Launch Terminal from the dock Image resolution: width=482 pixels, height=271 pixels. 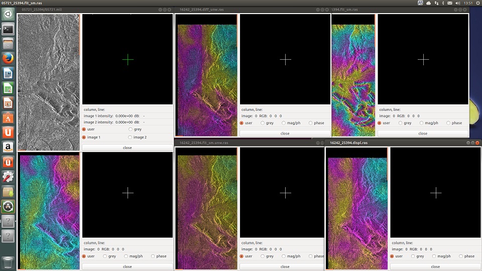coord(8,29)
